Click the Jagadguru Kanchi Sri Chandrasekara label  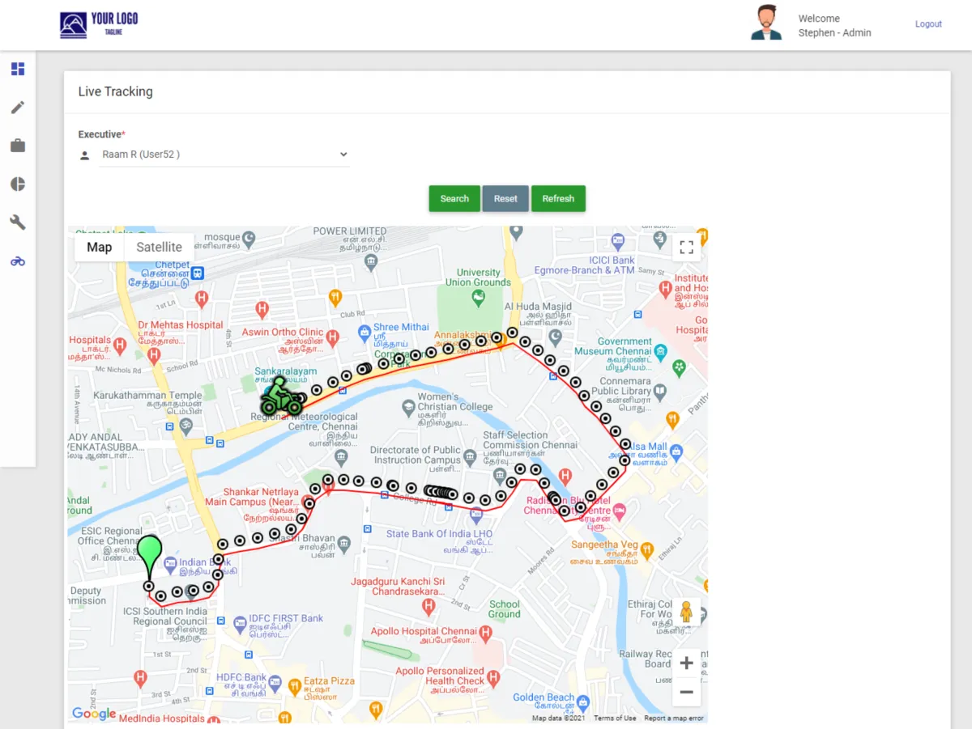[398, 587]
